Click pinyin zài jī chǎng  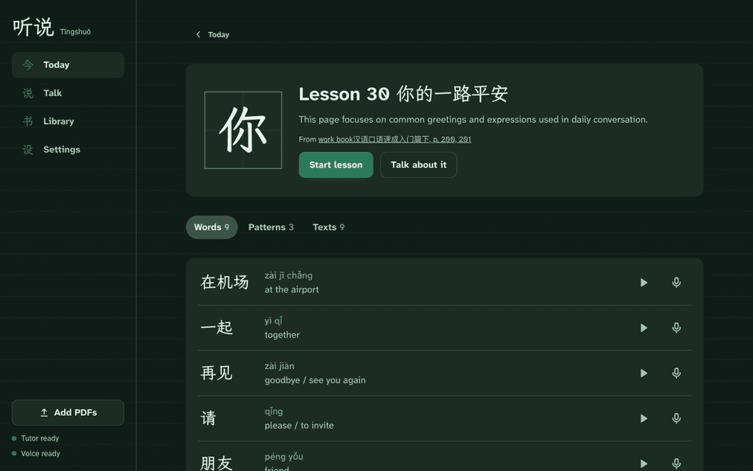289,275
